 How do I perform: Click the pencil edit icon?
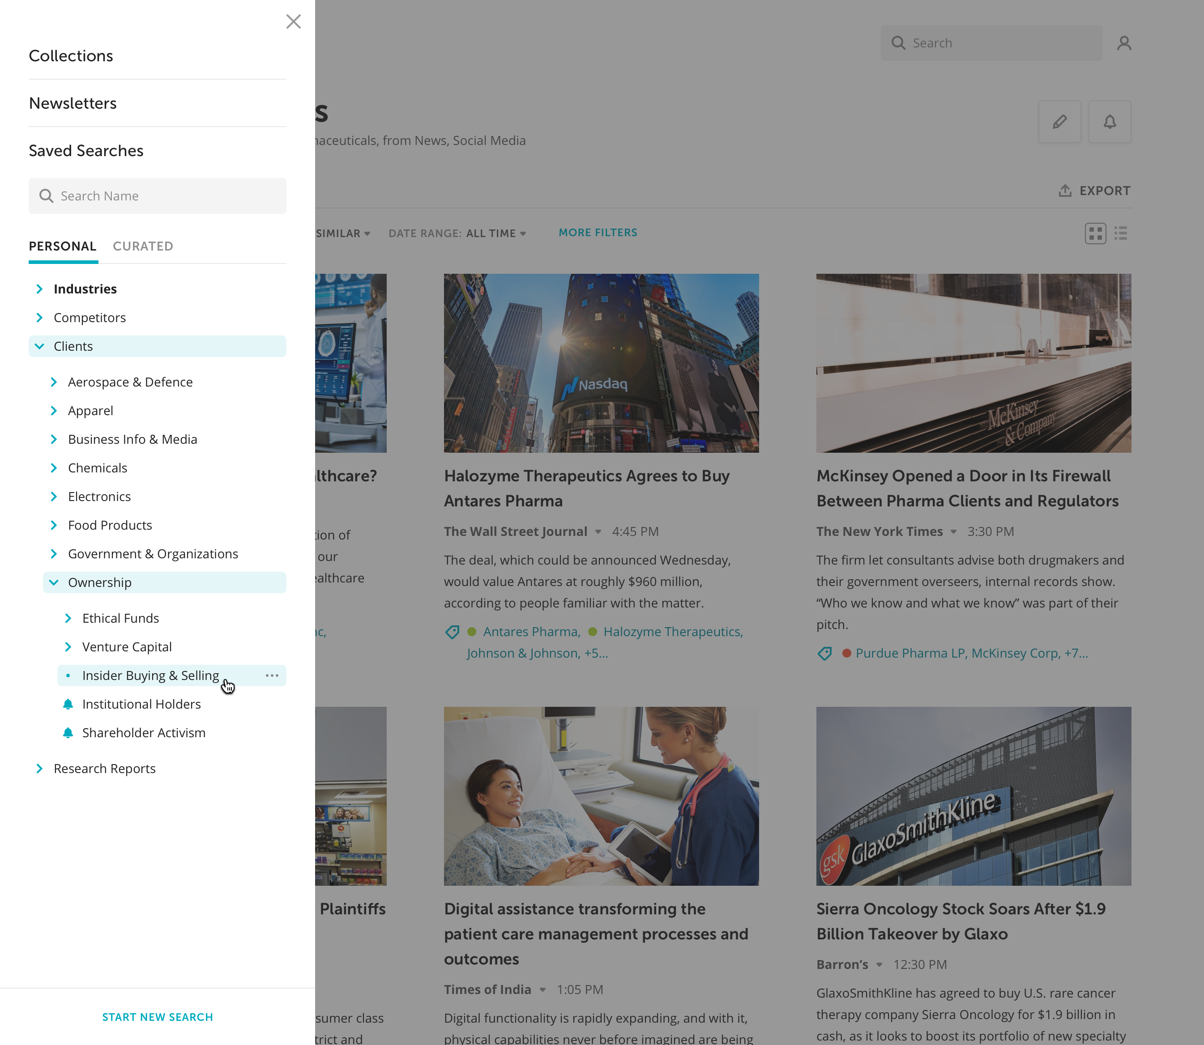[x=1059, y=122]
